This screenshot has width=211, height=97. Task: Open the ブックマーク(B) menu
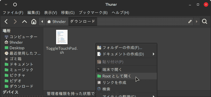click(93, 13)
